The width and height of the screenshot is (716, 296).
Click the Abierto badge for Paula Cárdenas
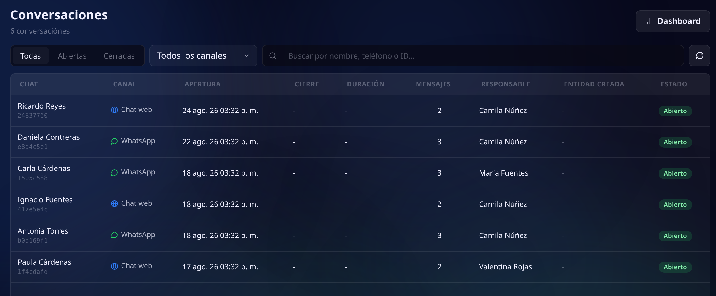[675, 267]
